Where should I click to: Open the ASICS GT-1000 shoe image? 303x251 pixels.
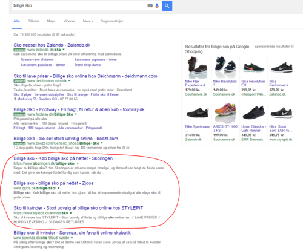pos(225,112)
